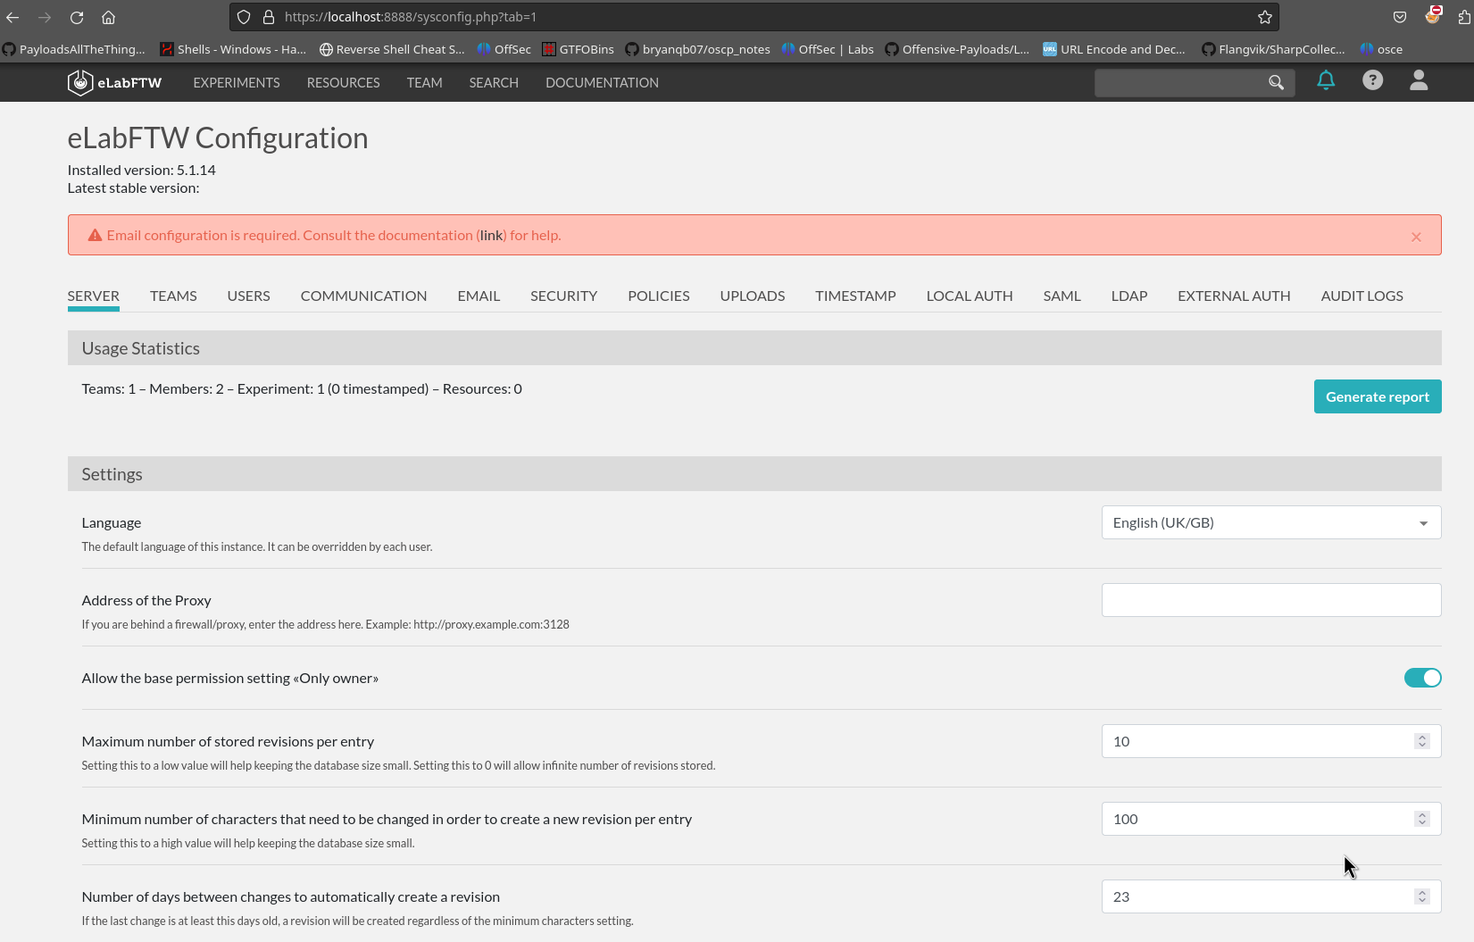
Task: Switch to the UPLOADS tab
Action: (752, 296)
